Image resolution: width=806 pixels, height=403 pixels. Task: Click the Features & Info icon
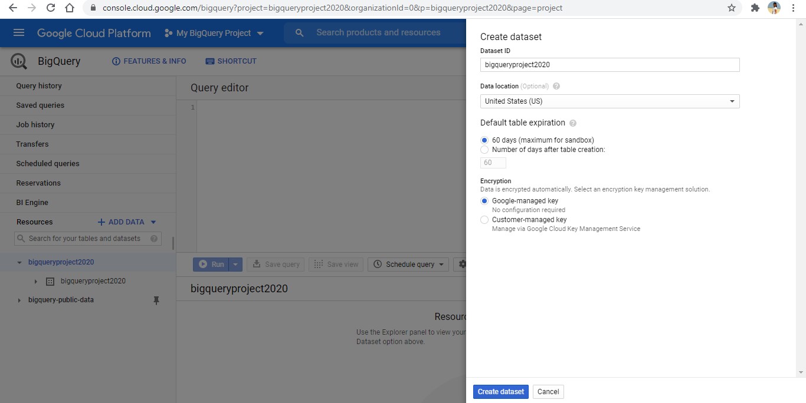pyautogui.click(x=116, y=61)
